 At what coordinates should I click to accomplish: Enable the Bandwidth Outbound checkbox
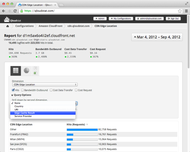22,90
